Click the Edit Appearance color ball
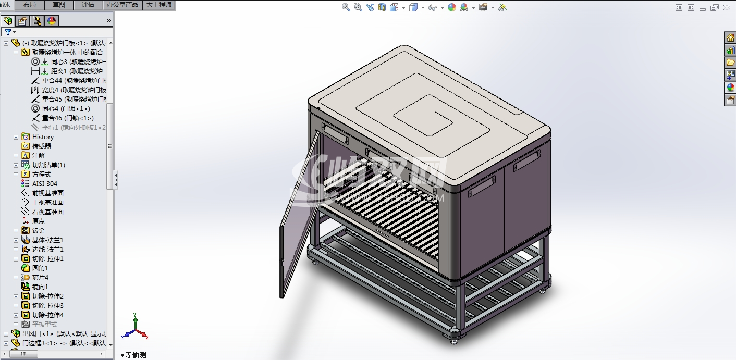The width and height of the screenshot is (736, 360). point(452,7)
